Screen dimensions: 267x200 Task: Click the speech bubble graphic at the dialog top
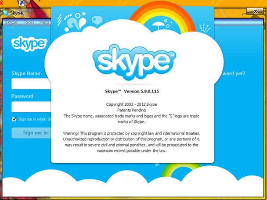(97, 20)
